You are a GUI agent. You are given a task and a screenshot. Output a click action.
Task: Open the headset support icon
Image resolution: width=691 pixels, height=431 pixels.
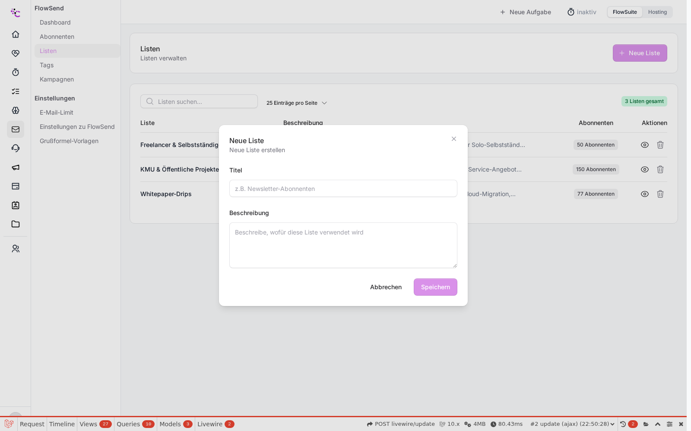(16, 148)
